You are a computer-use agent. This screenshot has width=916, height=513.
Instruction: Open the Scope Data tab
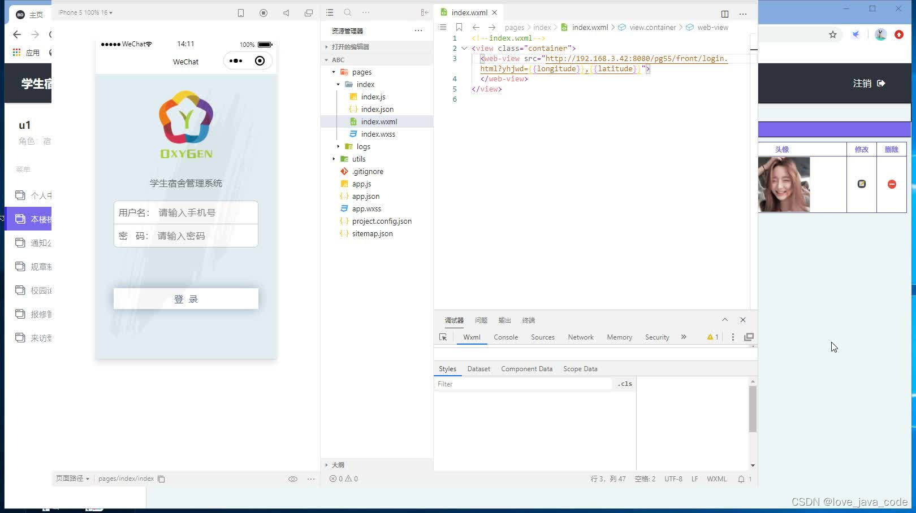point(580,369)
